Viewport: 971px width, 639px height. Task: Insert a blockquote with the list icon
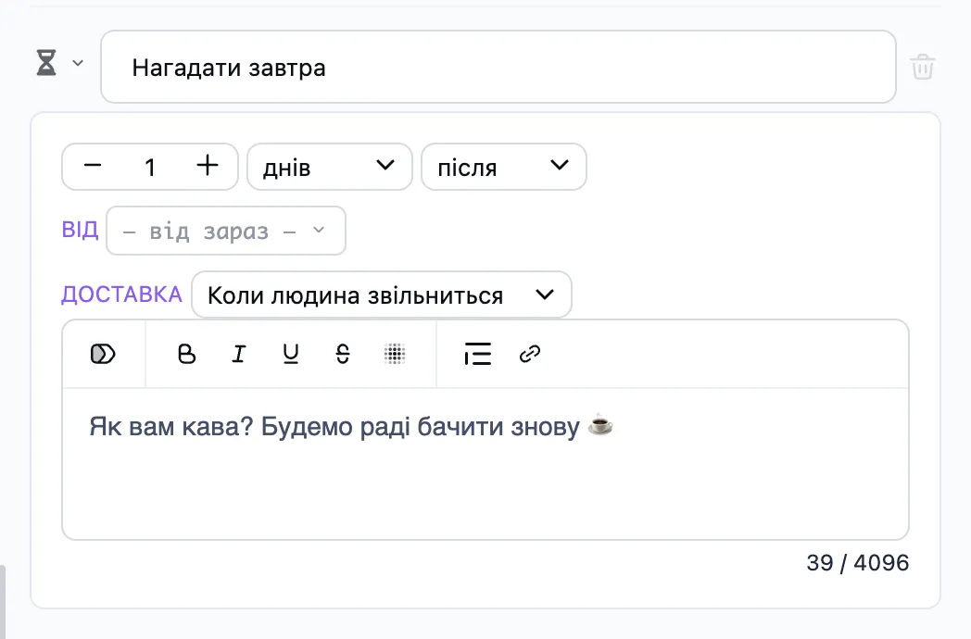pyautogui.click(x=477, y=354)
